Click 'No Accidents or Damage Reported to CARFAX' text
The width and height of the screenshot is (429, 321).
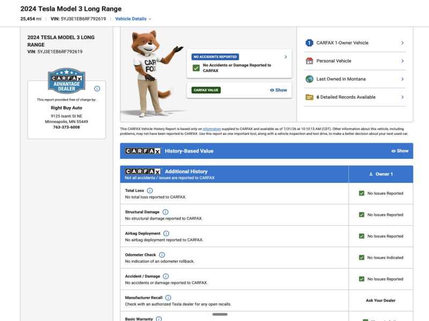pos(237,68)
